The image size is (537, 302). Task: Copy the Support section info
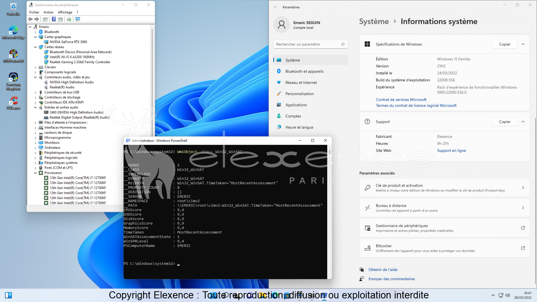click(505, 122)
